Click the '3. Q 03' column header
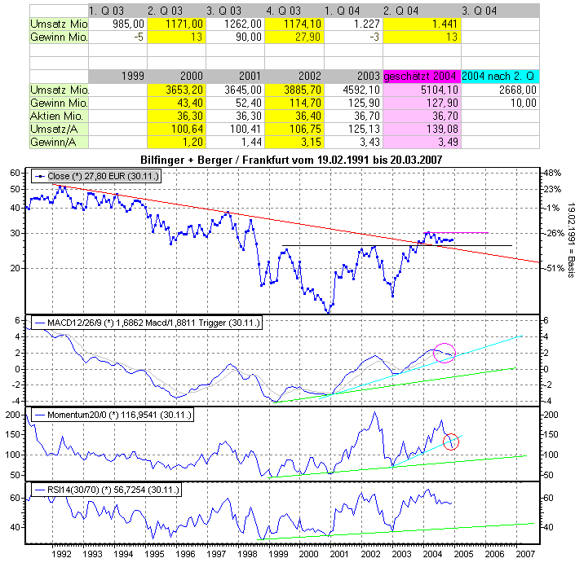575x567 pixels. 235,11
